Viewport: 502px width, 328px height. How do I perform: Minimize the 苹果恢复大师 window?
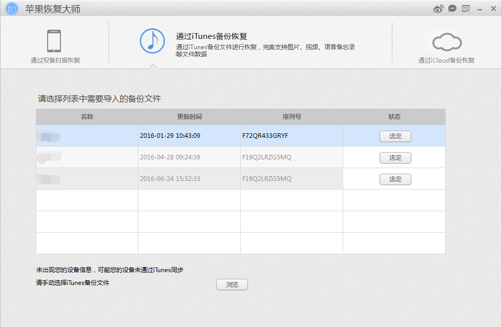point(479,10)
